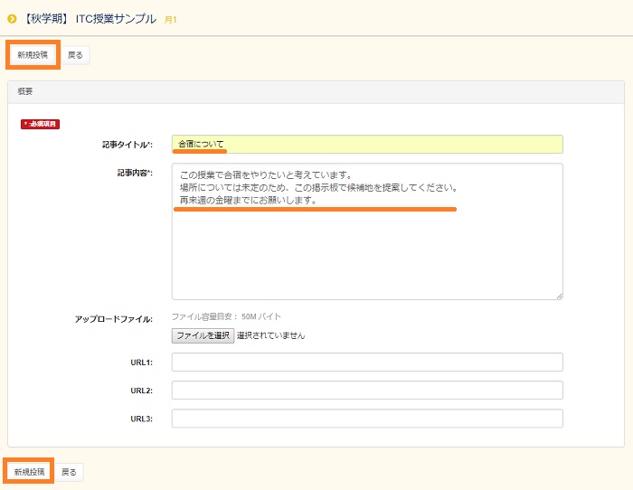This screenshot has height=490, width=633.
Task: Click into the URL2 field
Action: [366, 391]
